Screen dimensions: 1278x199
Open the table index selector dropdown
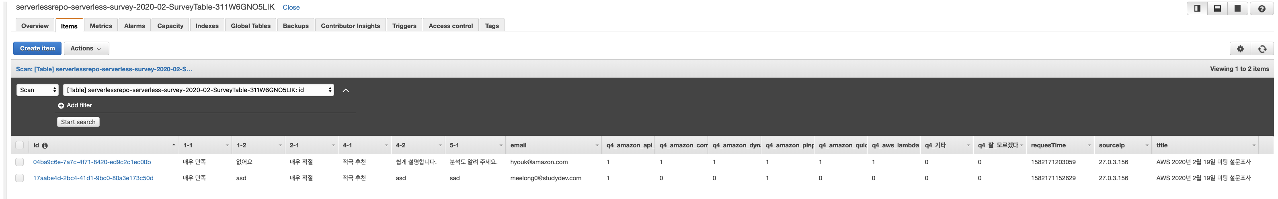[199, 90]
